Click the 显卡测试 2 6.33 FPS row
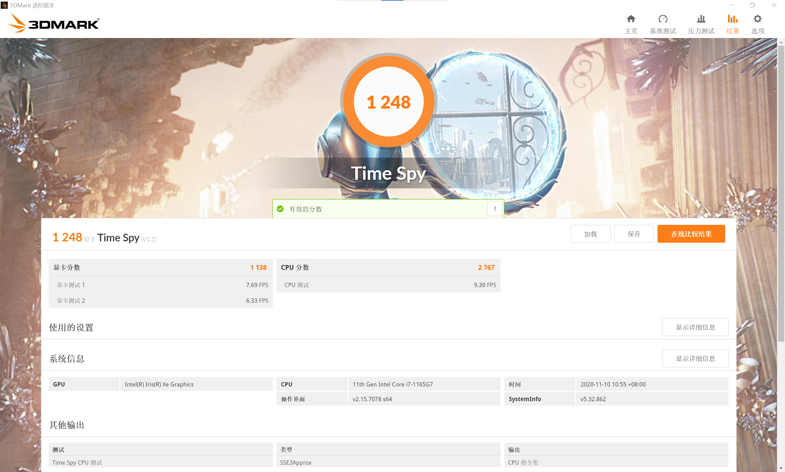Viewport: 785px width, 472px height. click(161, 301)
